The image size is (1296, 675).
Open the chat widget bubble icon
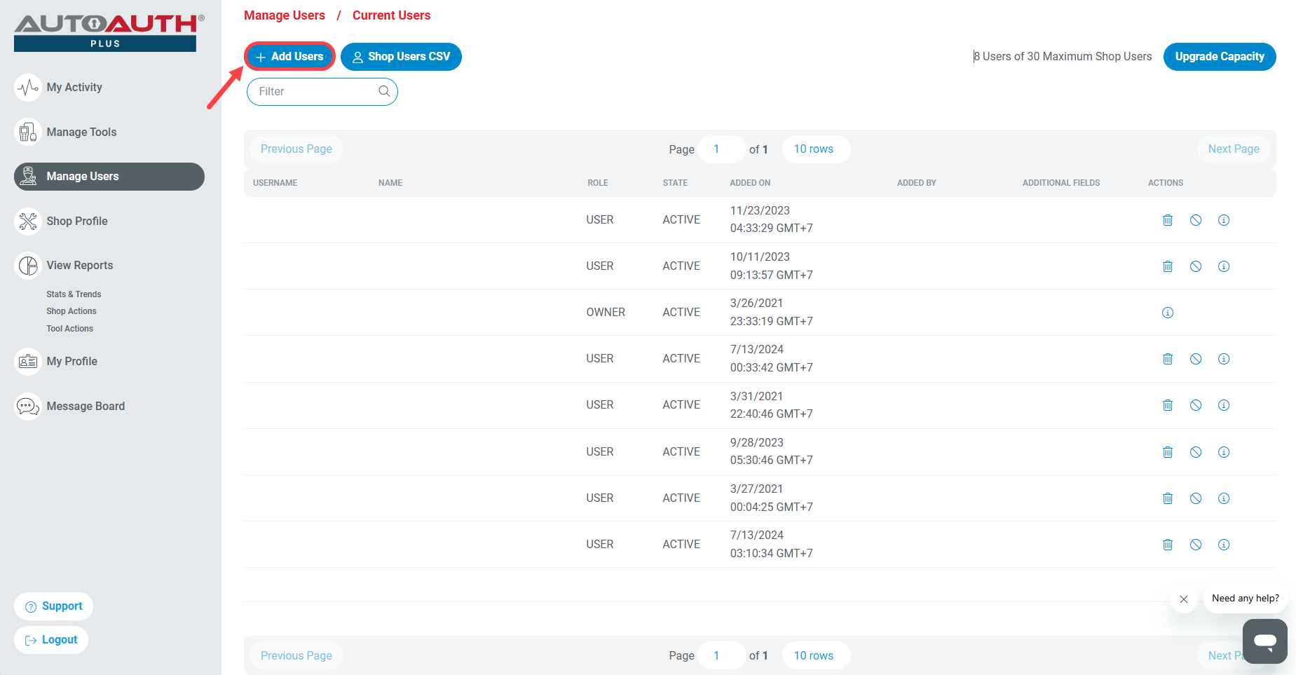point(1264,641)
